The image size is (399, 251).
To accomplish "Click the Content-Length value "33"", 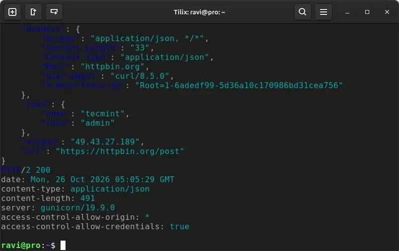I will pyautogui.click(x=140, y=48).
